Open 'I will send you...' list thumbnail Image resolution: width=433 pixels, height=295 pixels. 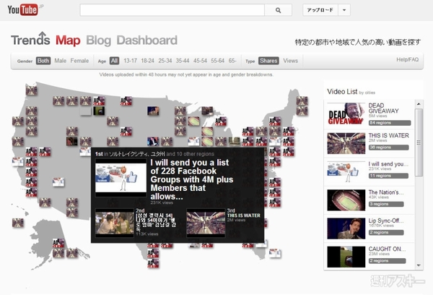(346, 171)
